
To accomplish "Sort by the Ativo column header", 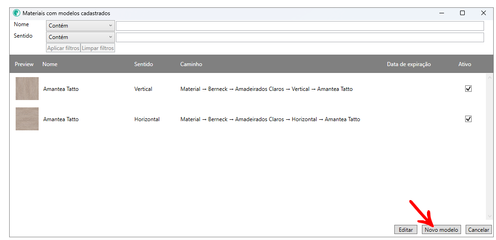I will pyautogui.click(x=465, y=64).
